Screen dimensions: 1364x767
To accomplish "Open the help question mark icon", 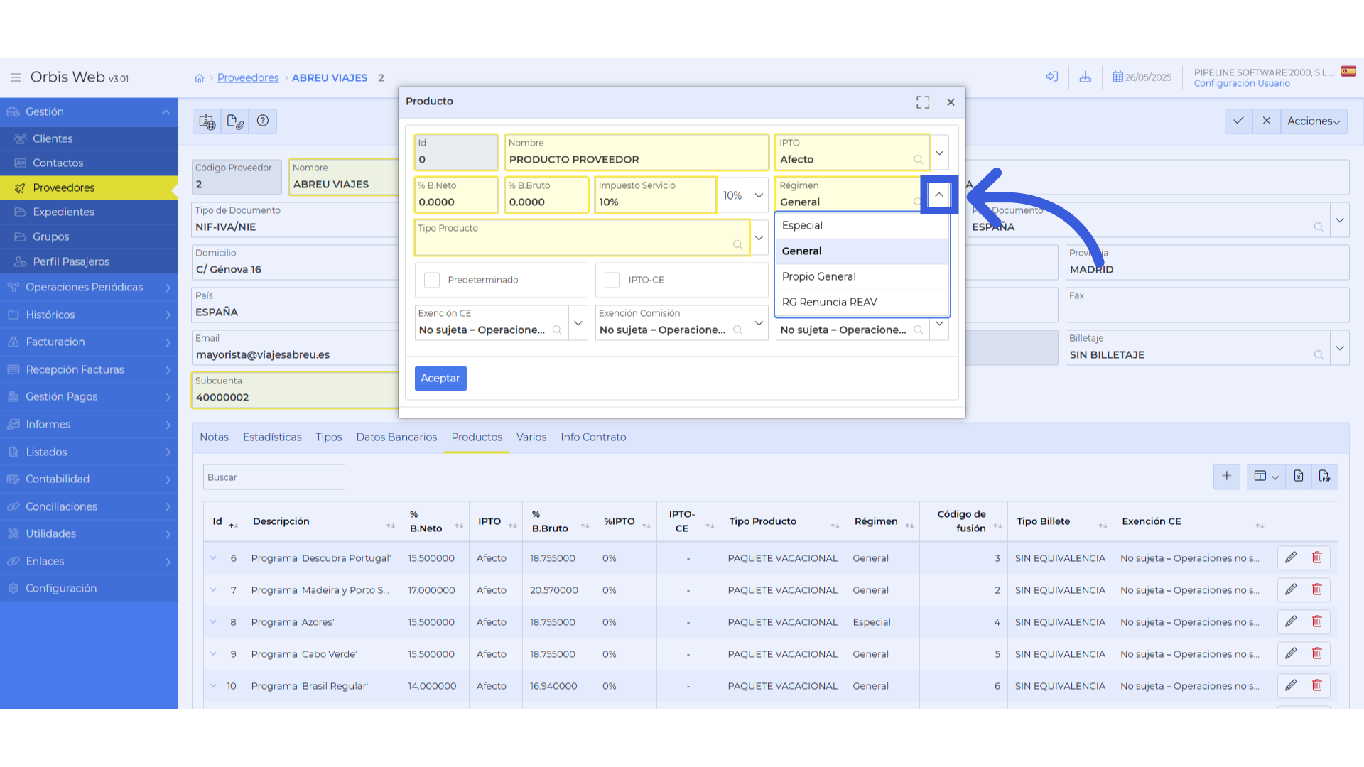I will coord(263,121).
